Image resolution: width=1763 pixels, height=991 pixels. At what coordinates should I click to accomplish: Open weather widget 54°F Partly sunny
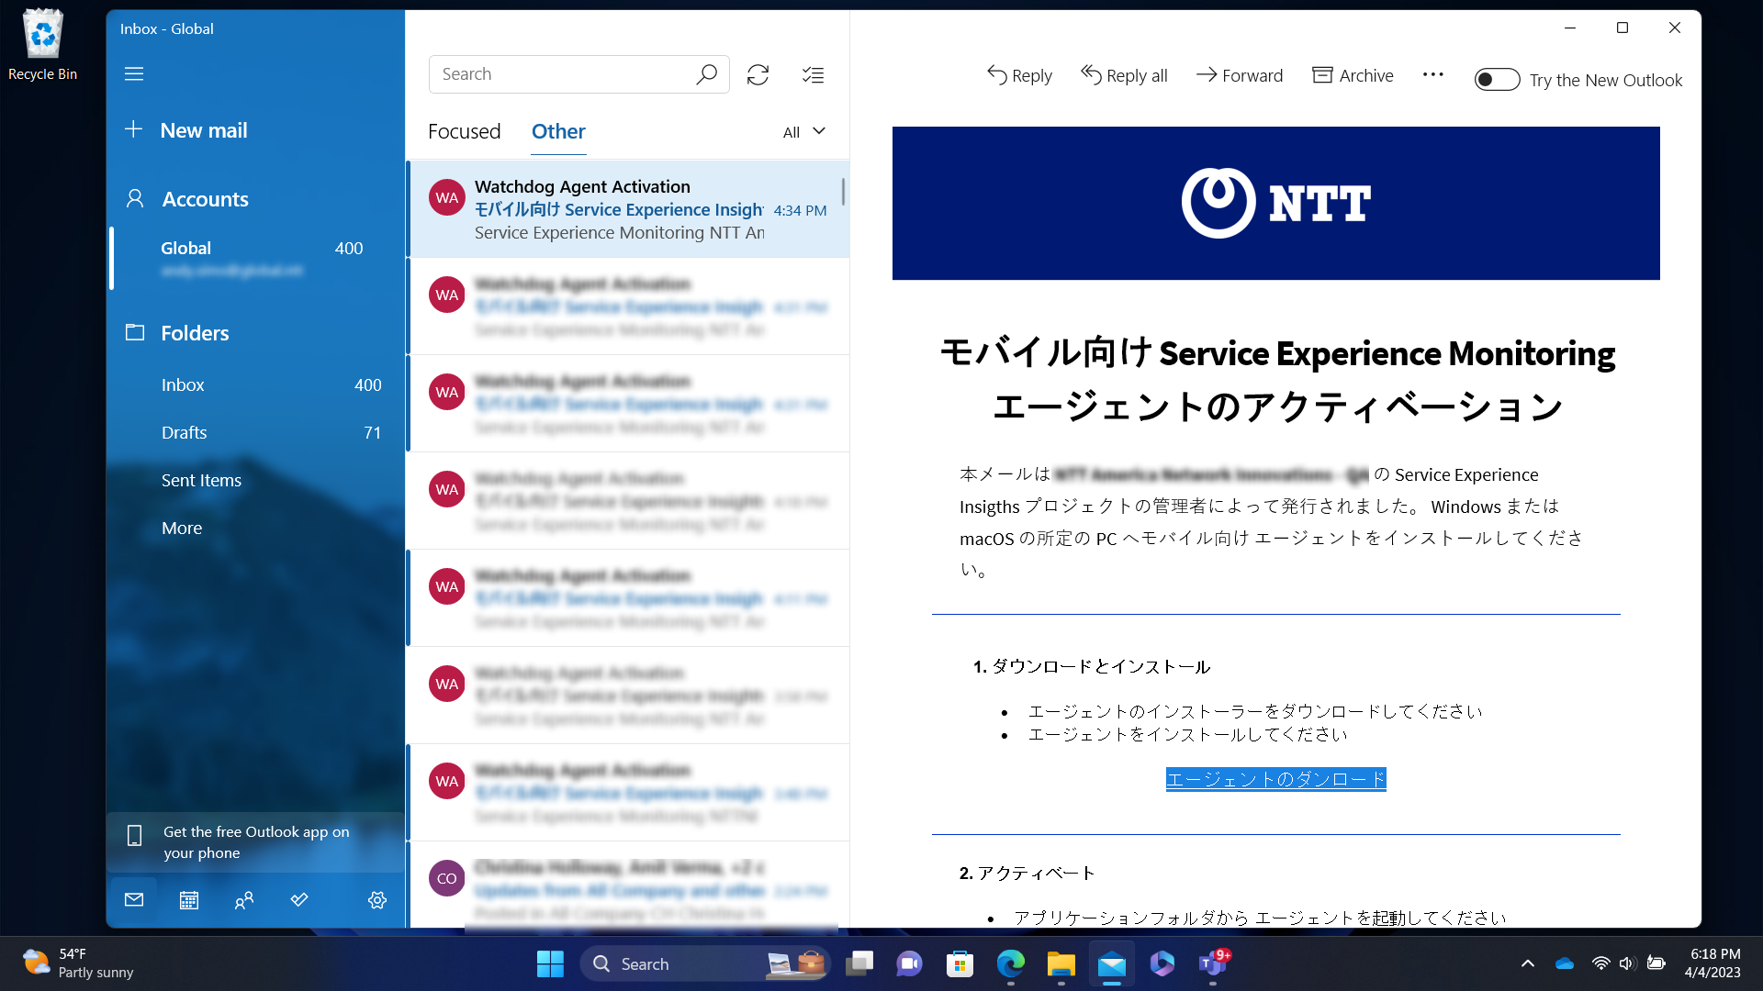(x=78, y=963)
